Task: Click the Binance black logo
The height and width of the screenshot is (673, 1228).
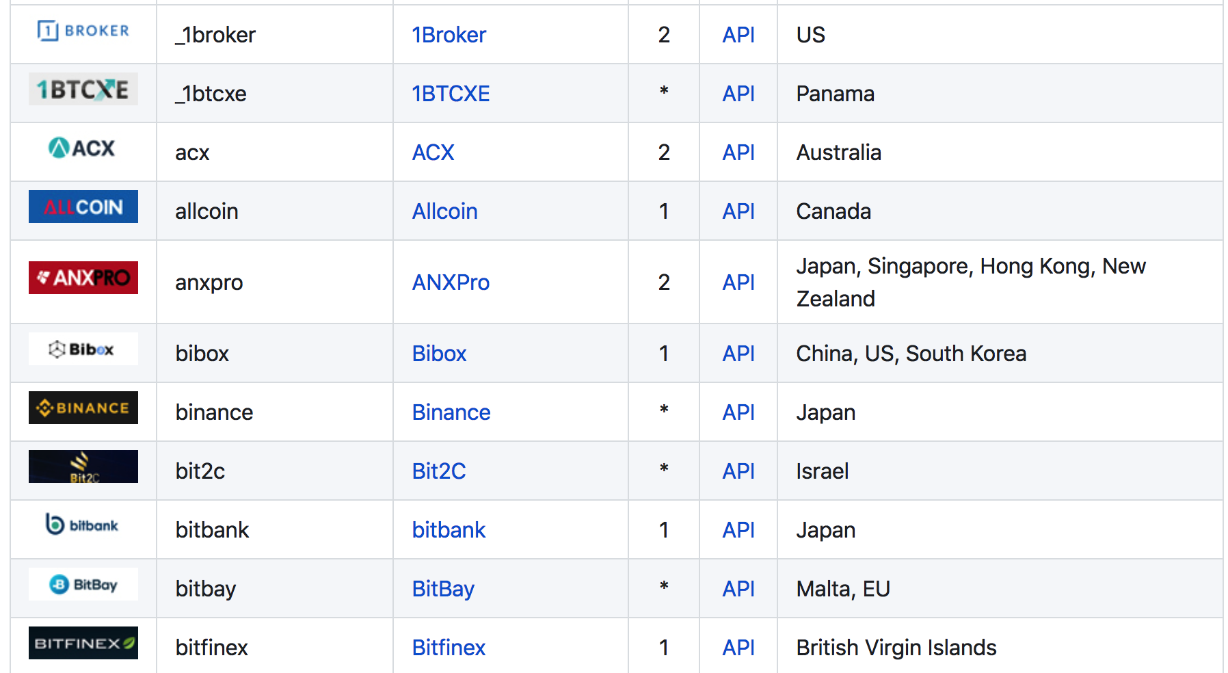Action: 83,408
